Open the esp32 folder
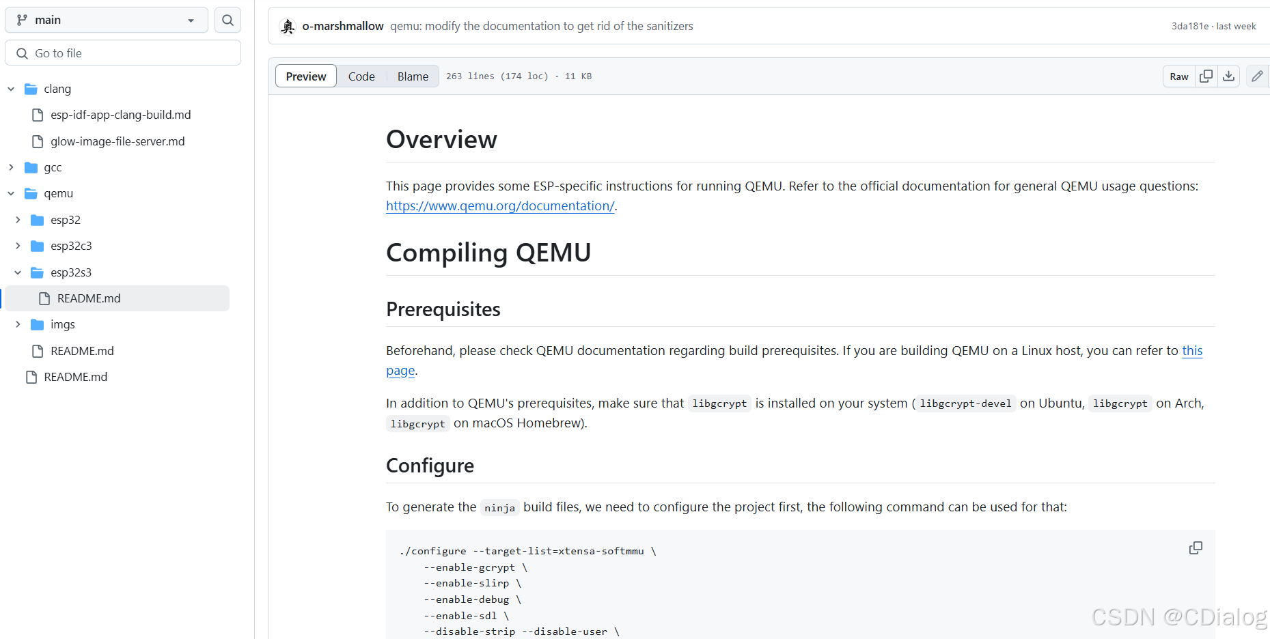Viewport: 1270px width, 639px height. tap(66, 220)
